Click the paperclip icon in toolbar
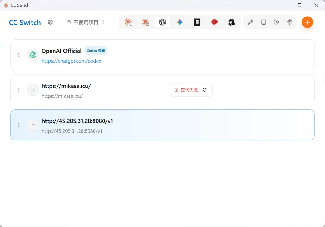The height and width of the screenshot is (227, 325). coord(289,22)
